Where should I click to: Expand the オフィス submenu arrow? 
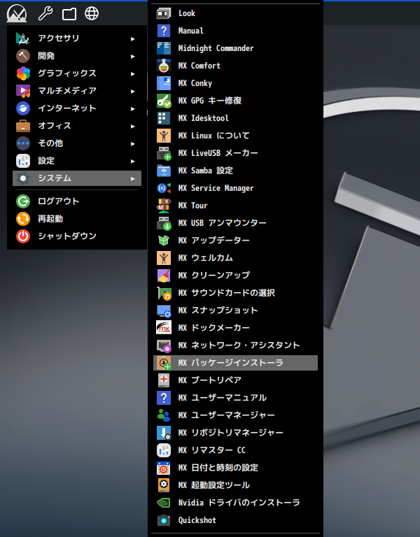(133, 126)
